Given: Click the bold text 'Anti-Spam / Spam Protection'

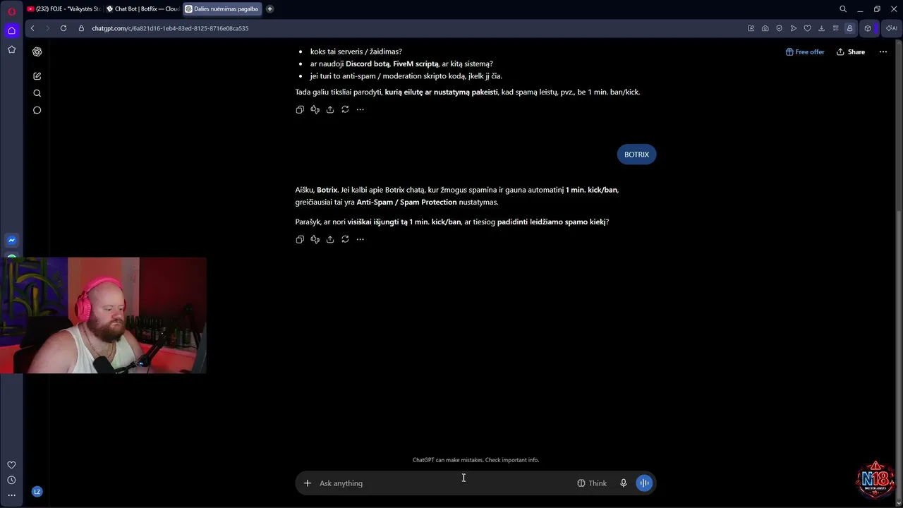Looking at the screenshot, I should [x=406, y=202].
